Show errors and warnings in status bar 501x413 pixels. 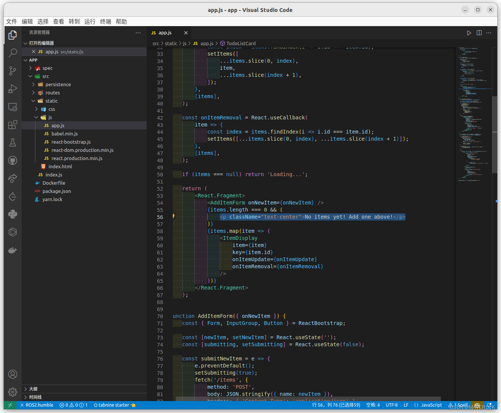pyautogui.click(x=73, y=405)
